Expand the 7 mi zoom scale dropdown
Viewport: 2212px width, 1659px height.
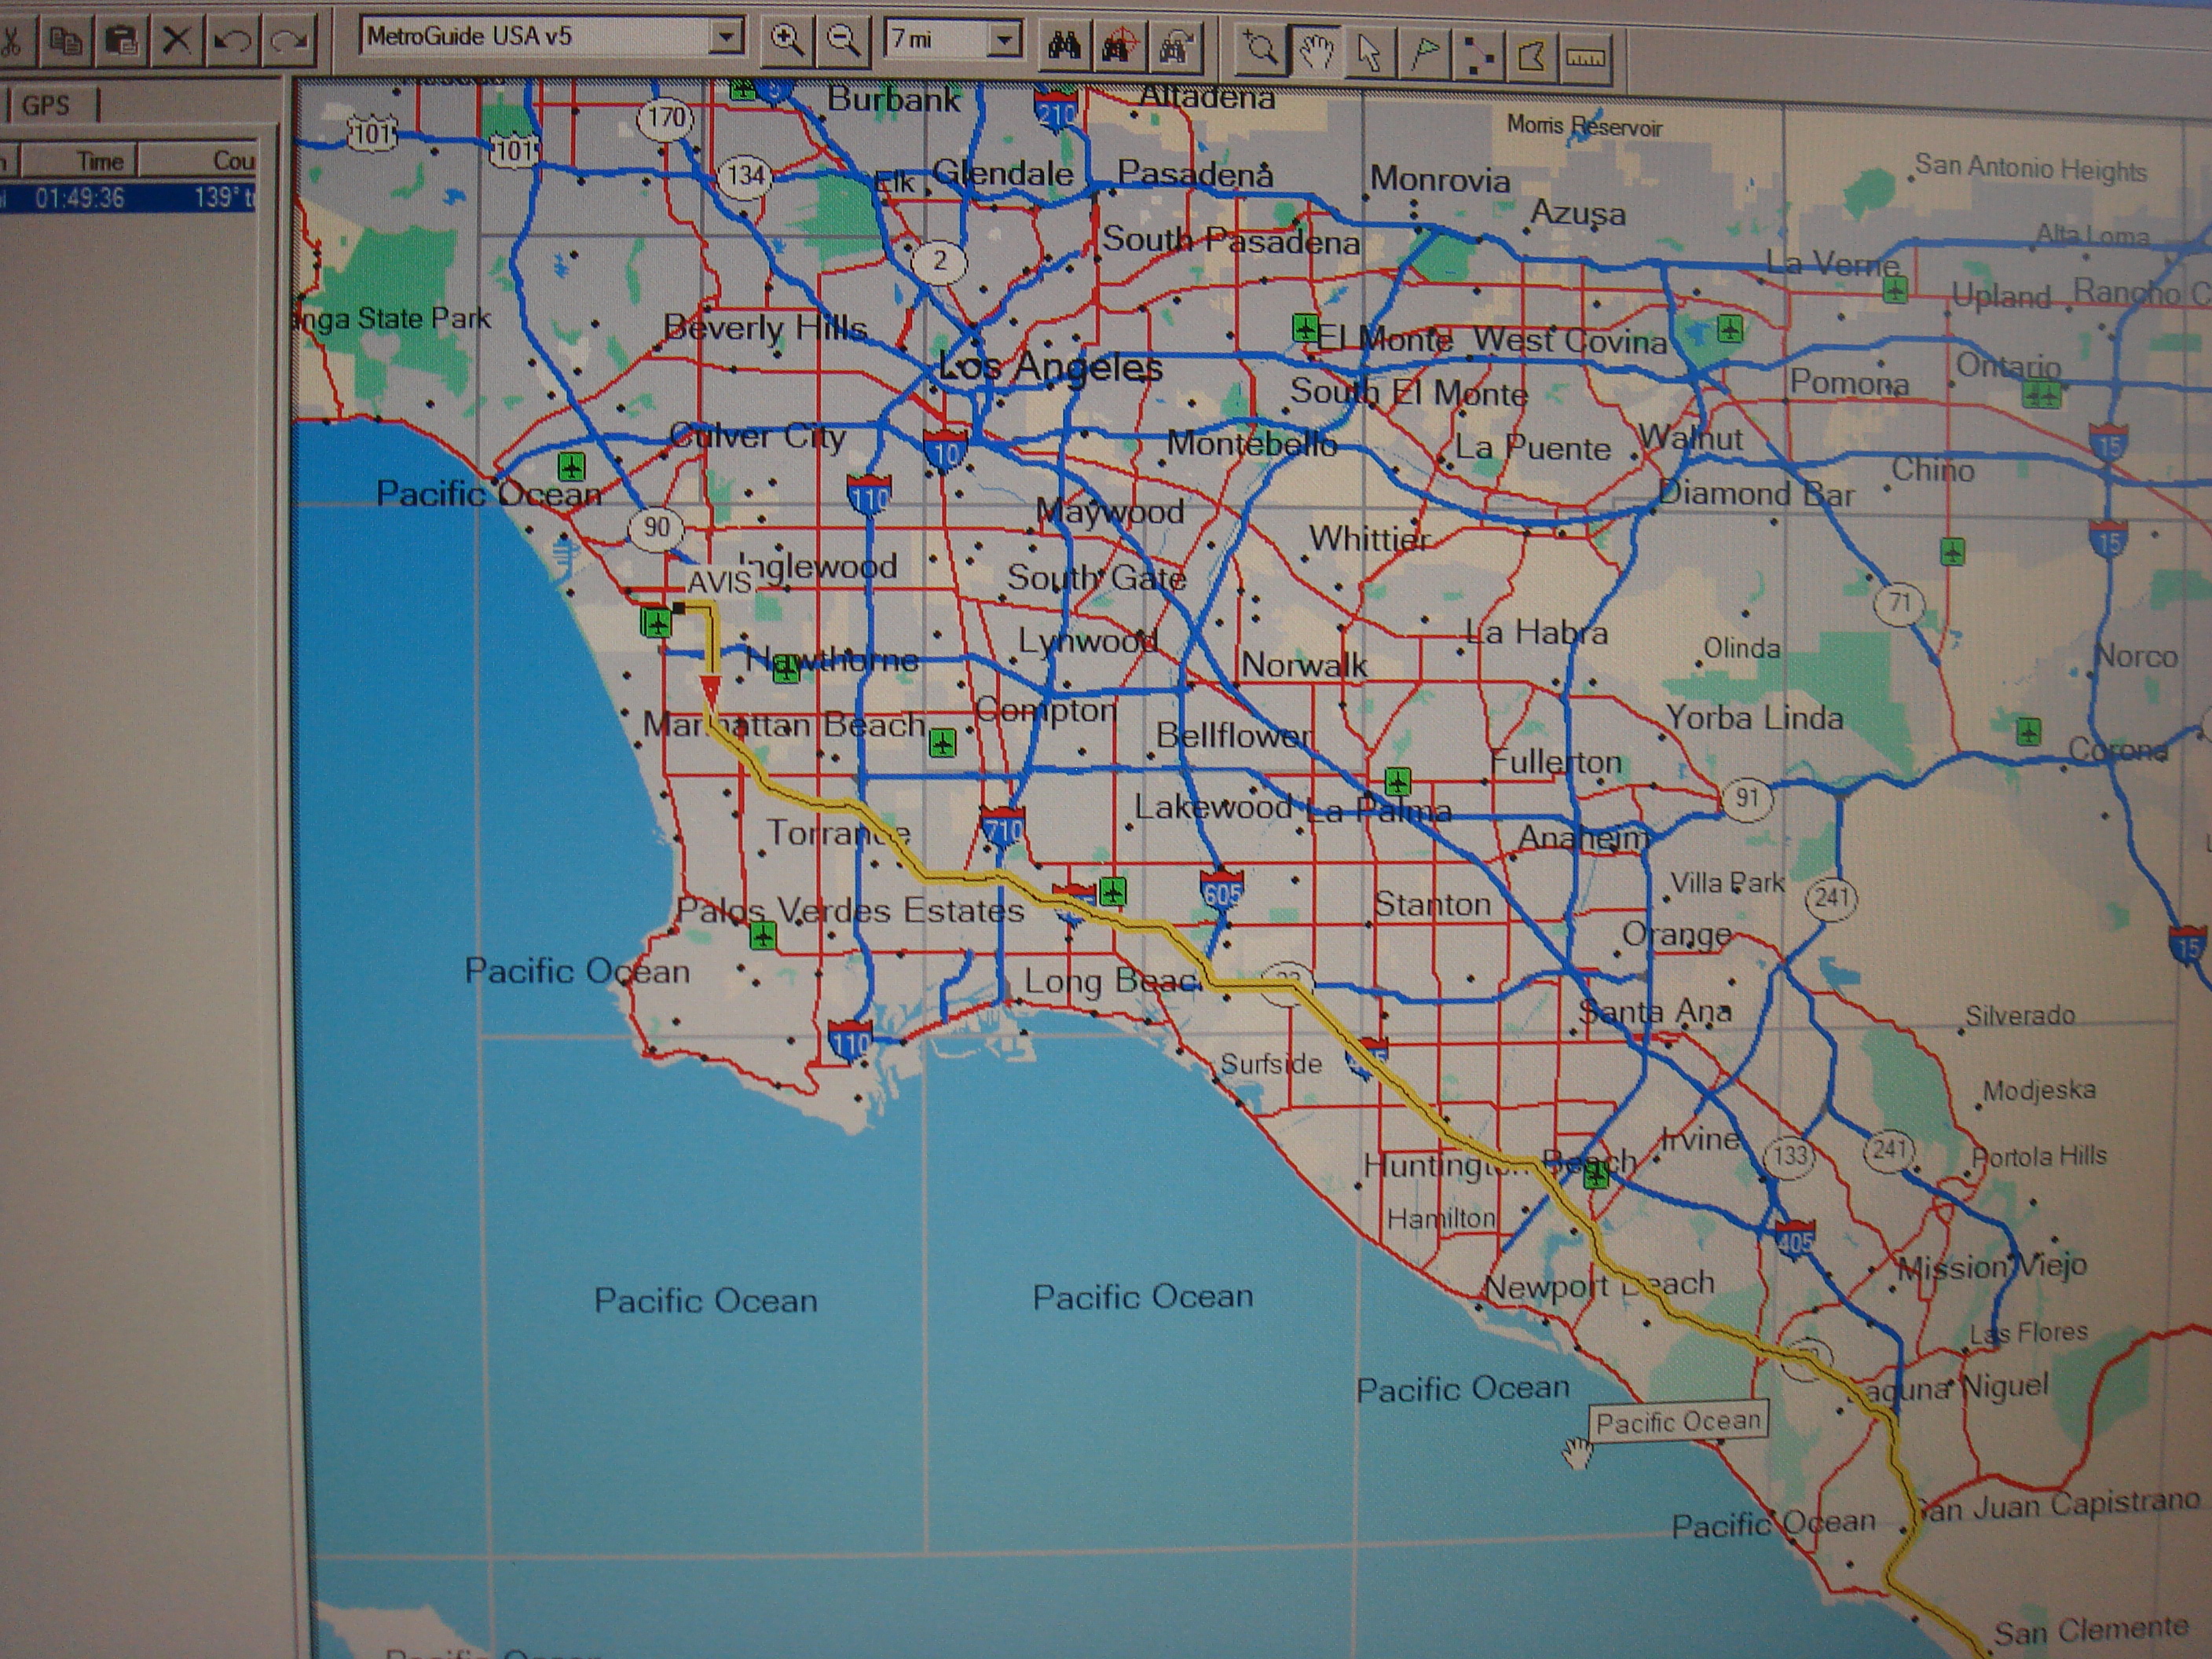pos(1004,40)
